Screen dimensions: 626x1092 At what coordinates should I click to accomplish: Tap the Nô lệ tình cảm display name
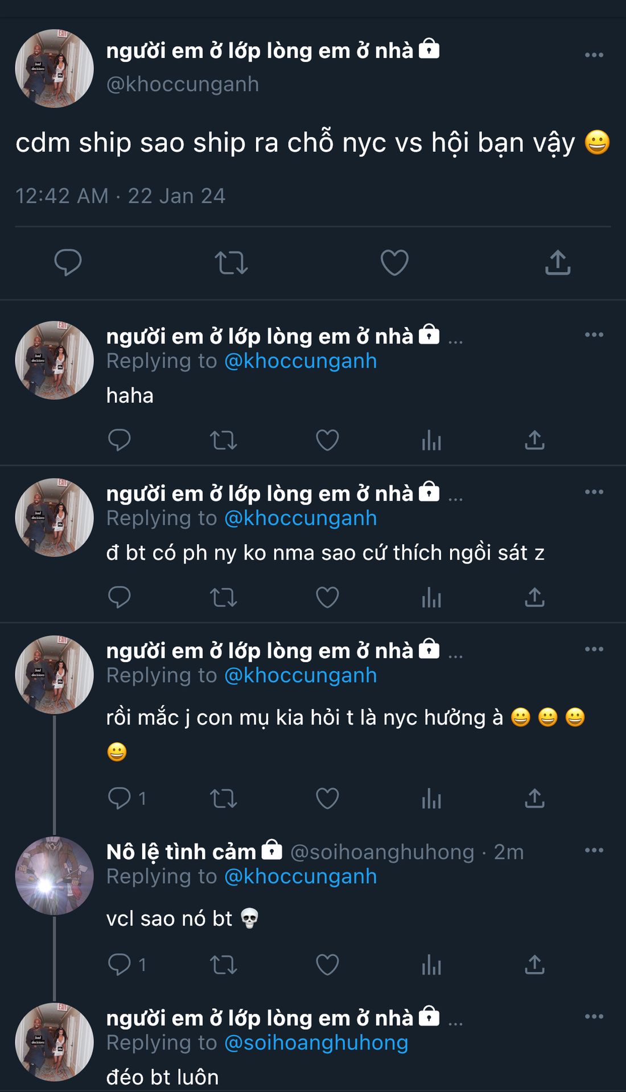(x=181, y=852)
